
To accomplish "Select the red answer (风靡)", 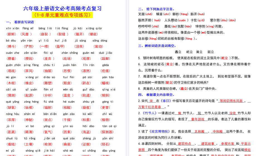I will pos(26,34).
